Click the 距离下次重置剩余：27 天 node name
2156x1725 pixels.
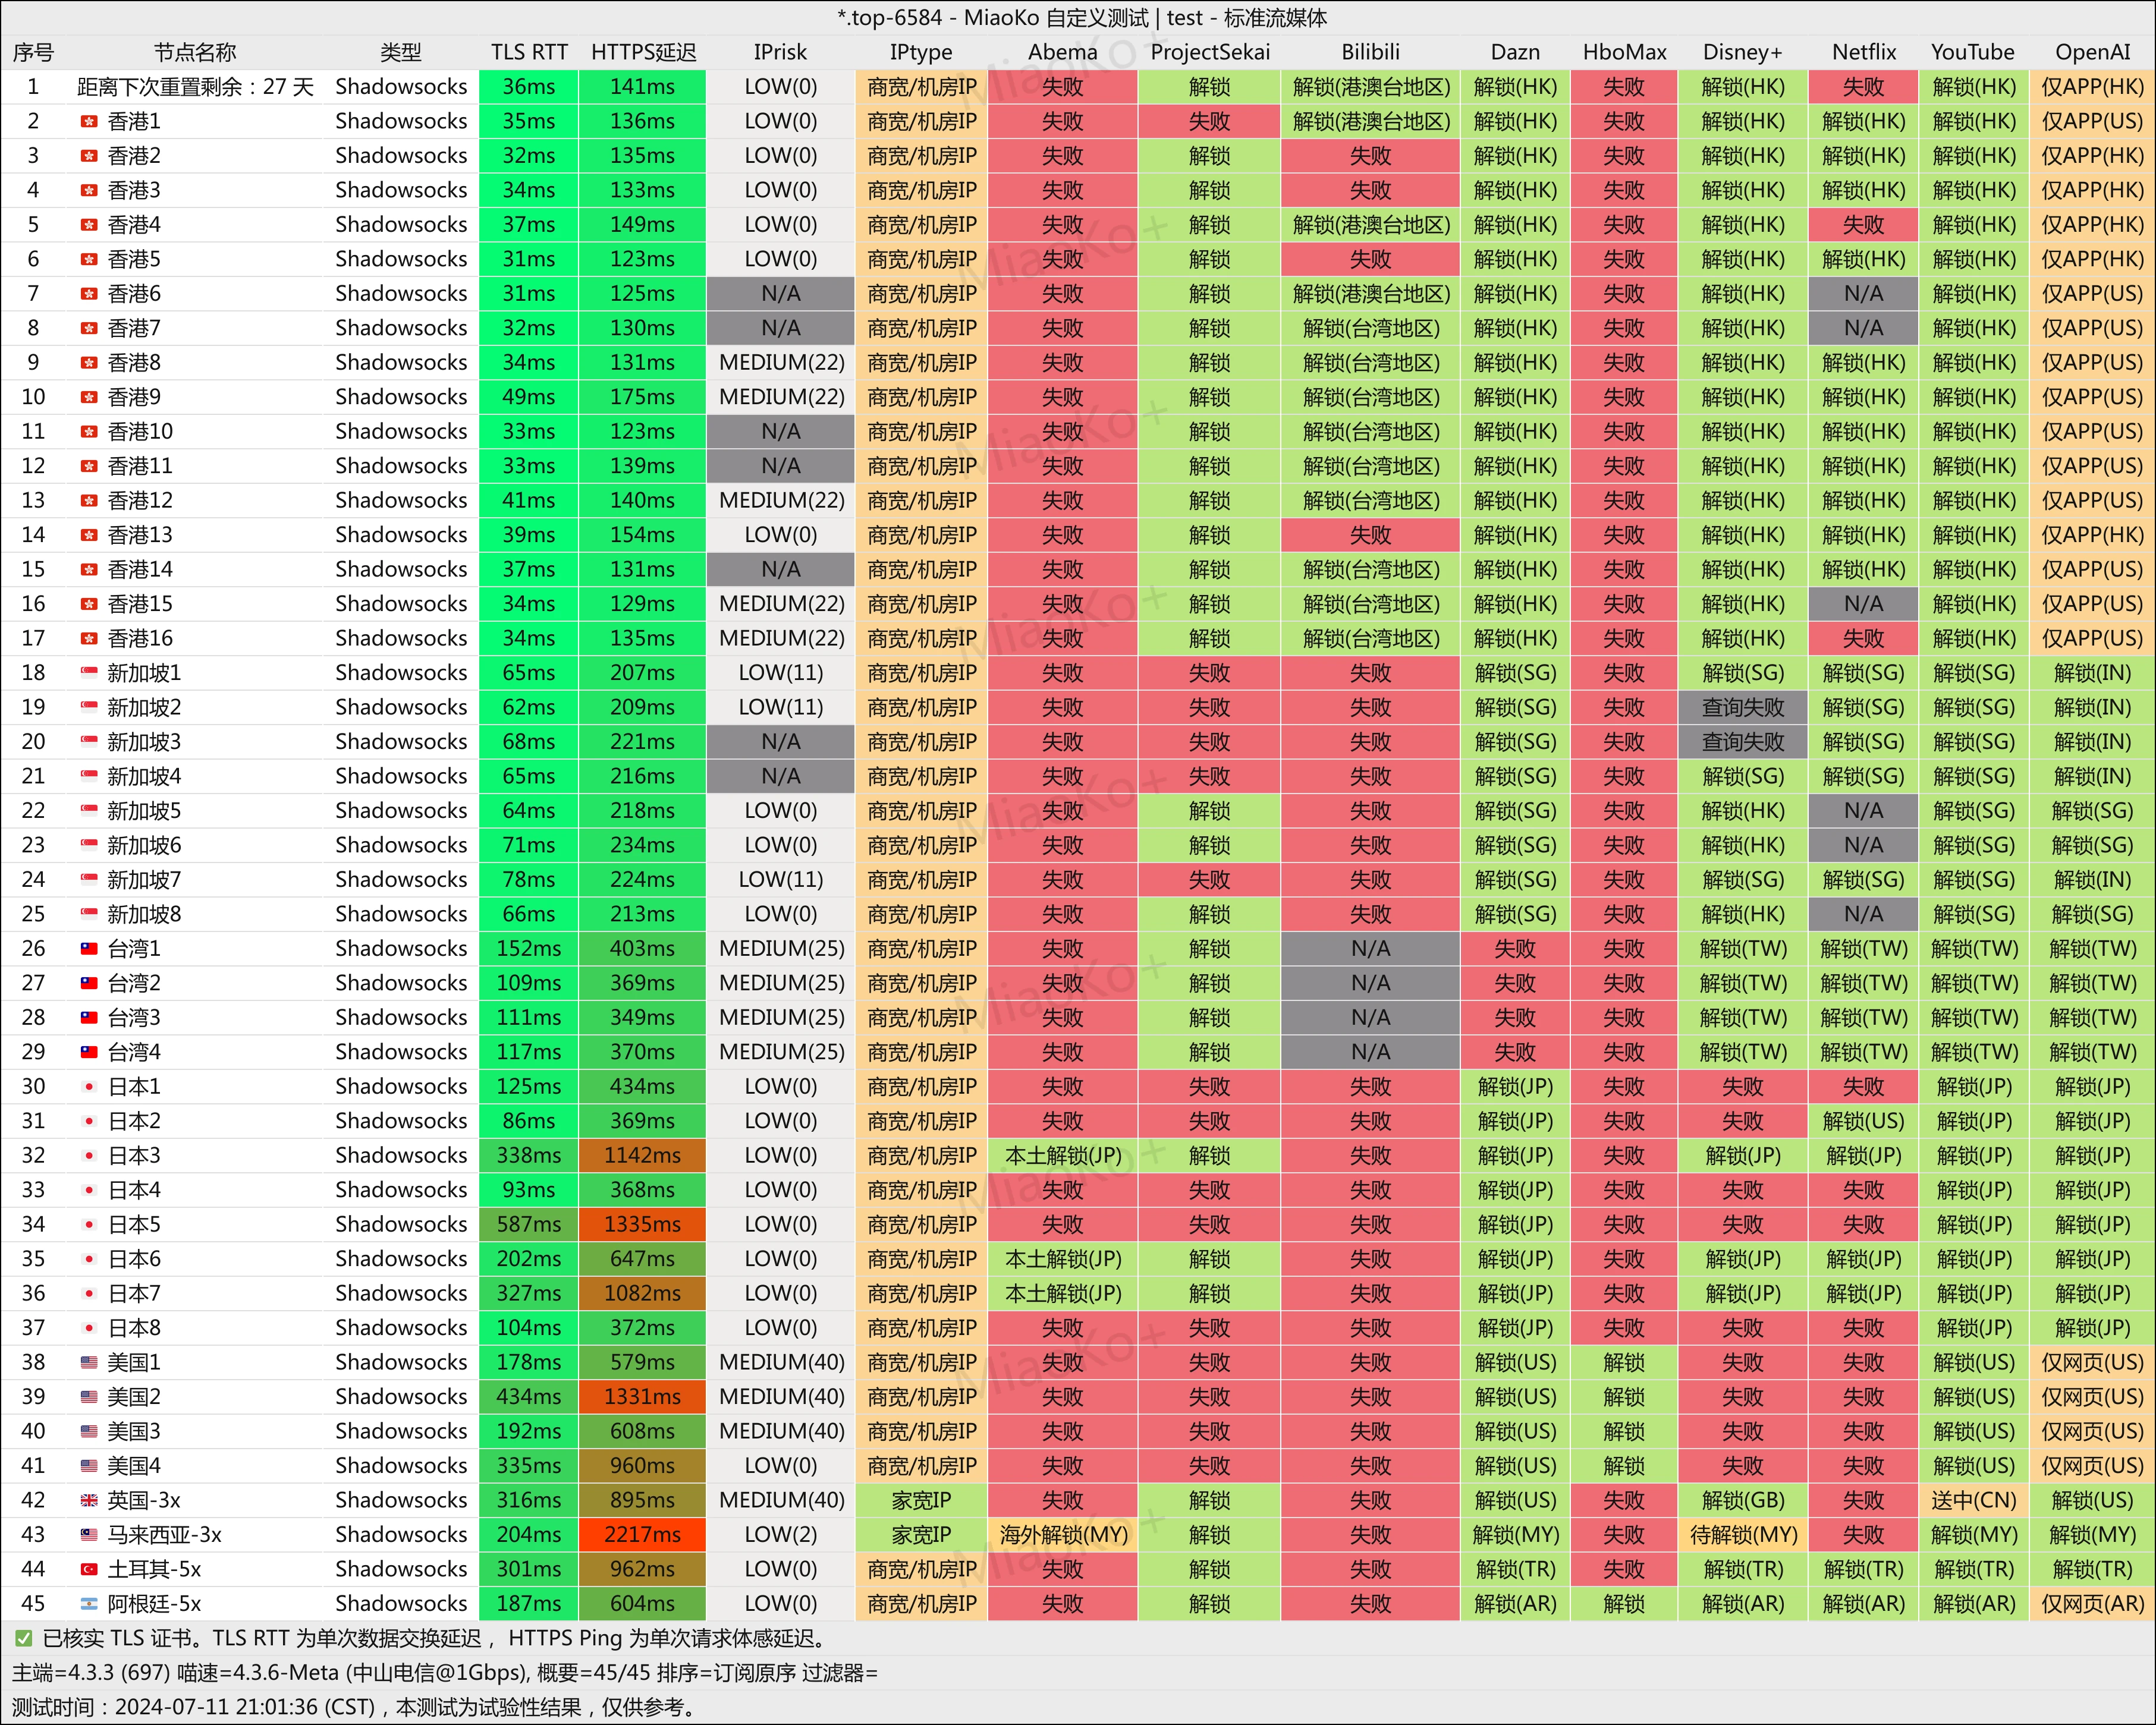tap(195, 87)
